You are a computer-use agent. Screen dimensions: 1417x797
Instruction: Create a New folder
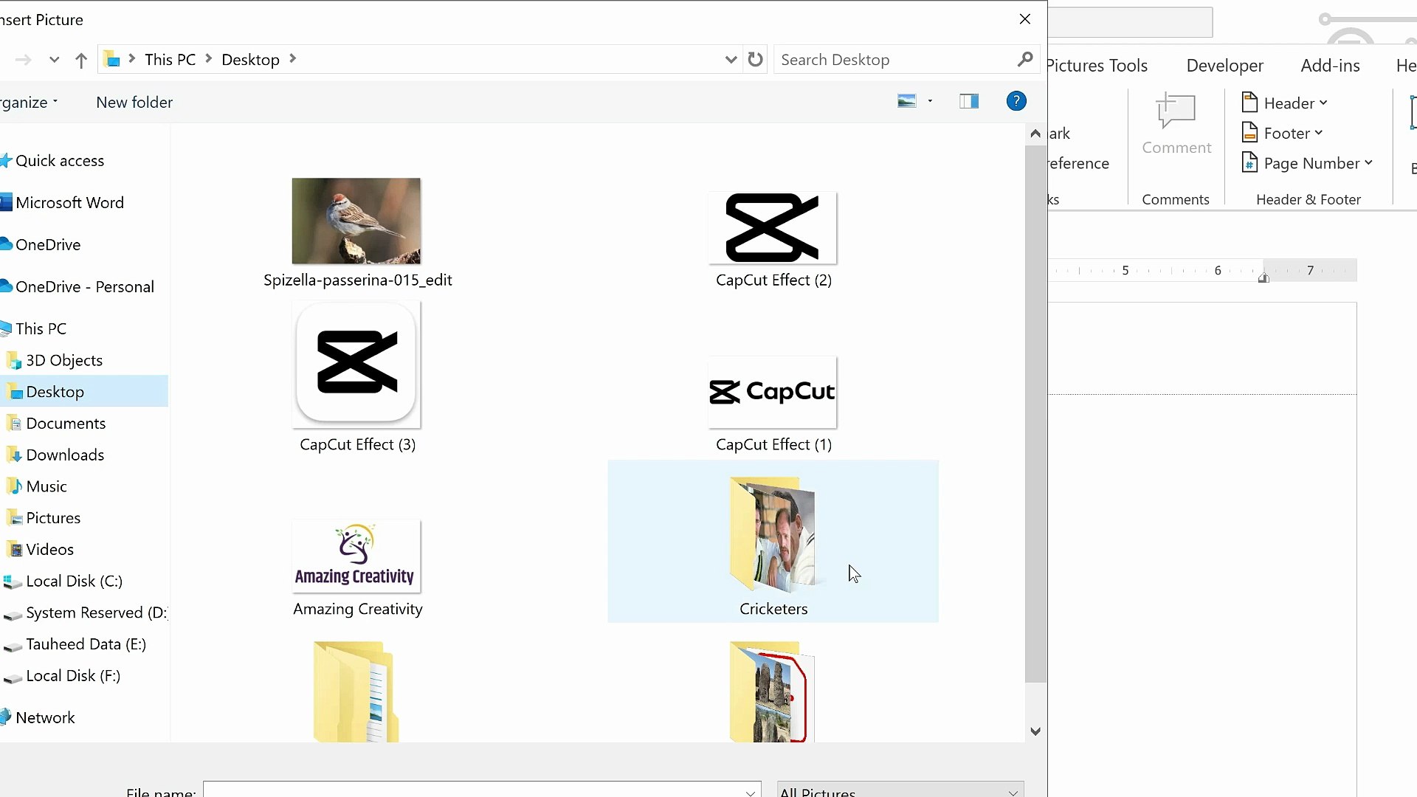(x=134, y=103)
